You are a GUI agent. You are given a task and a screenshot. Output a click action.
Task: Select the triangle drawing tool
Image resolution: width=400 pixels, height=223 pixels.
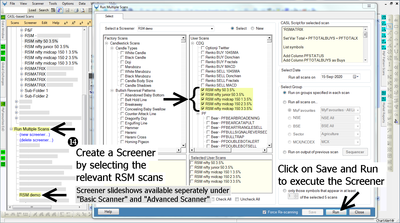[396, 39]
